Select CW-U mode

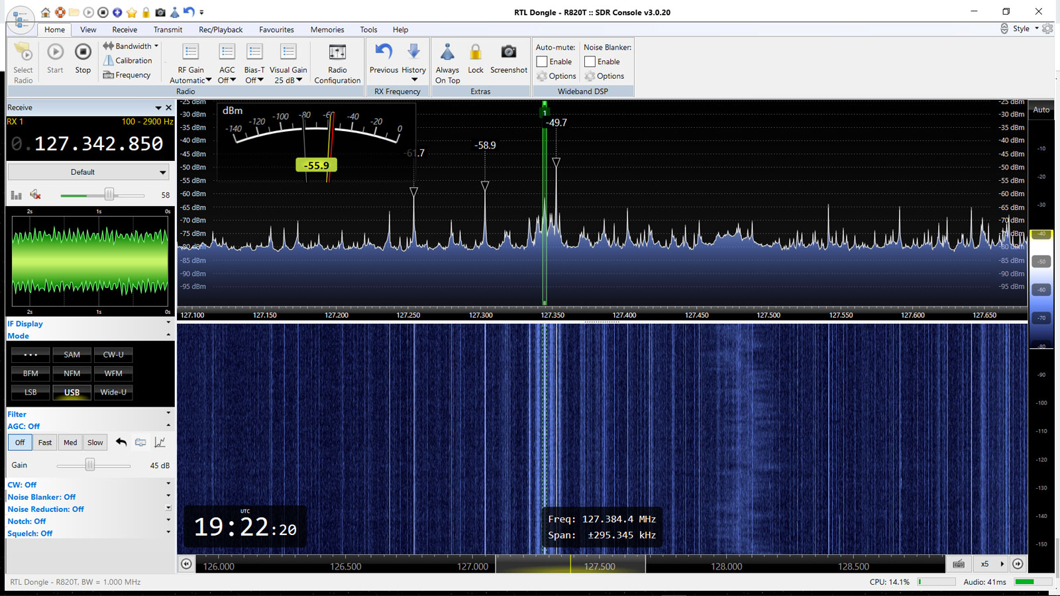point(113,354)
